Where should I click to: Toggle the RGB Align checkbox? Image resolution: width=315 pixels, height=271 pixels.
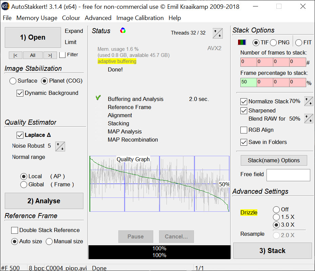pos(243,130)
